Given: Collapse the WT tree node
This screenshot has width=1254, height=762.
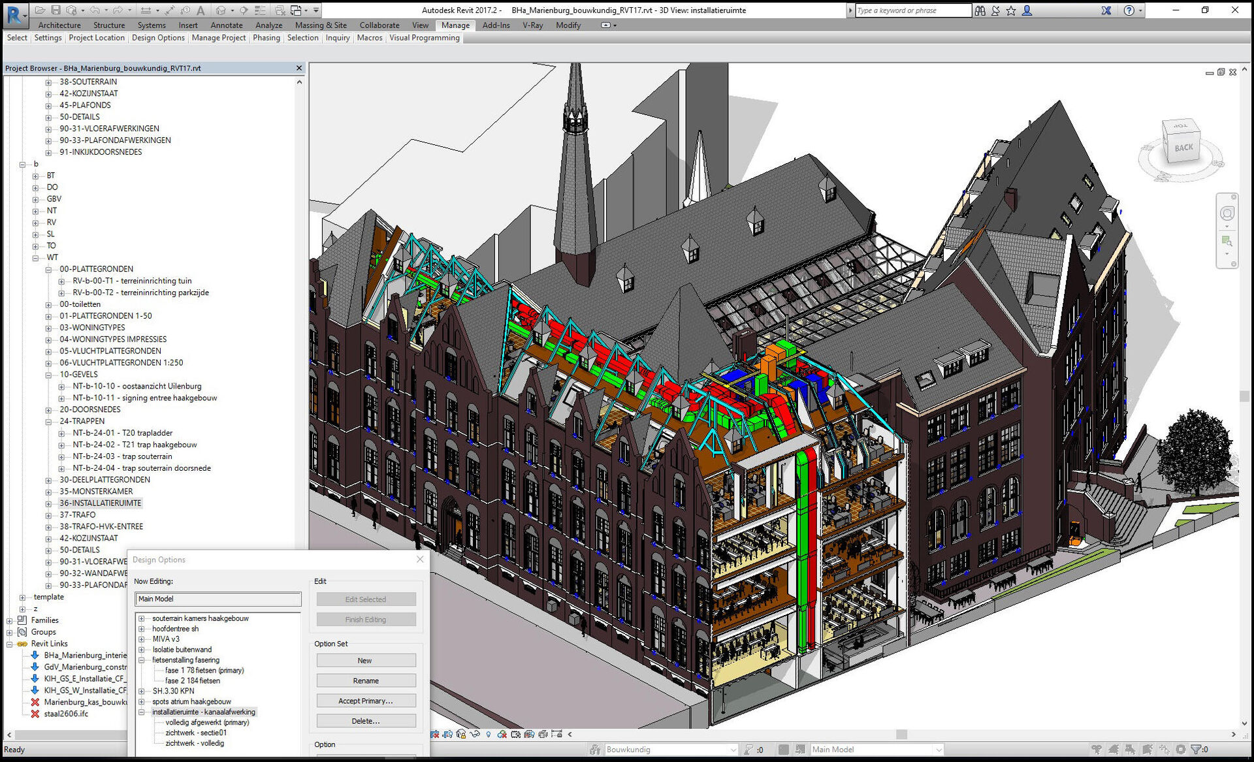Looking at the screenshot, I should 35,258.
